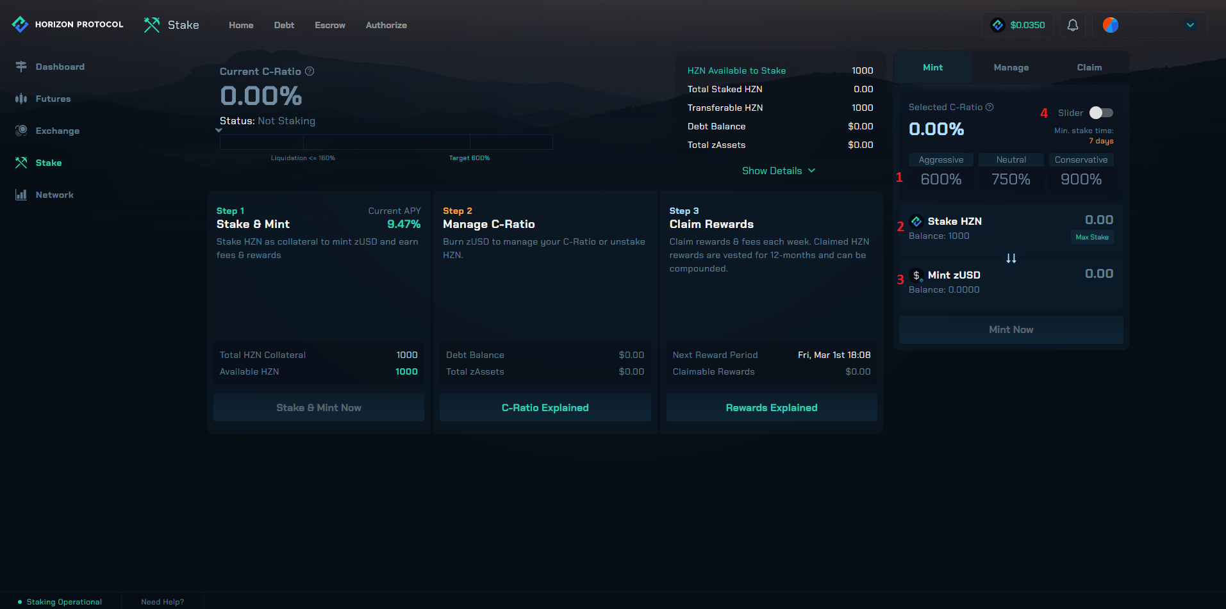Open Rewards Explained

click(772, 407)
